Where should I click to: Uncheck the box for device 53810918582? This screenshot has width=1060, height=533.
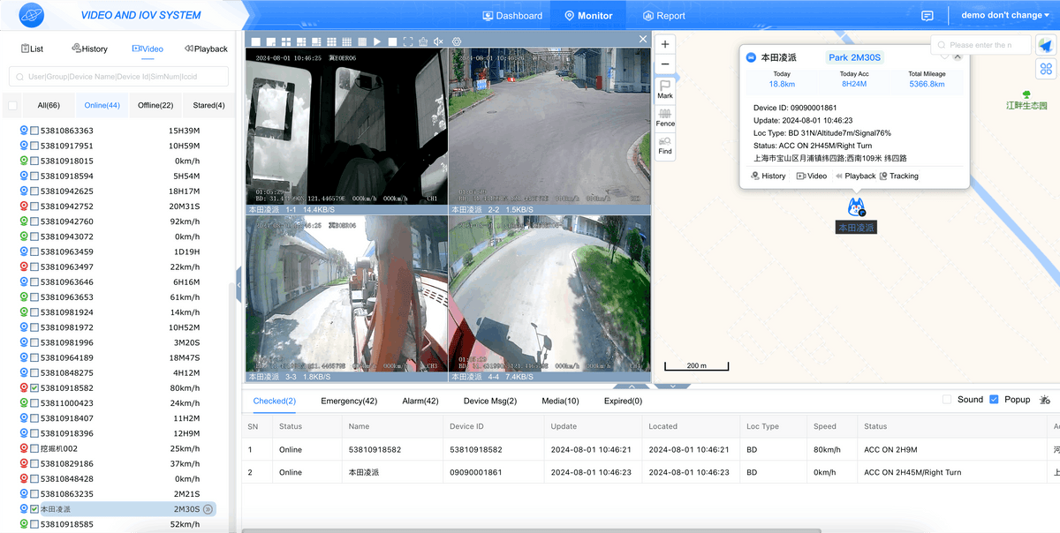(34, 388)
